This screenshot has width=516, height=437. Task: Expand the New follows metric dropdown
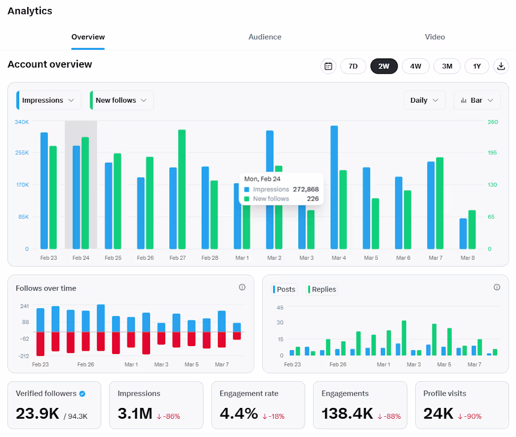click(121, 100)
